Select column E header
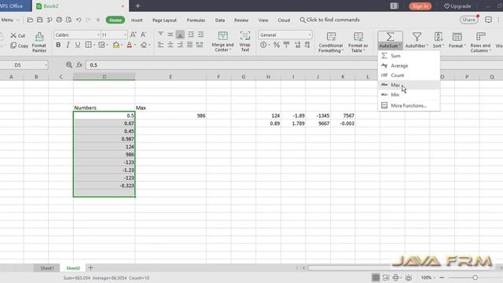This screenshot has height=283, width=503. coord(171,77)
